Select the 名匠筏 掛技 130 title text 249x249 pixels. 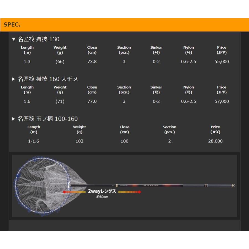pyautogui.click(x=38, y=39)
